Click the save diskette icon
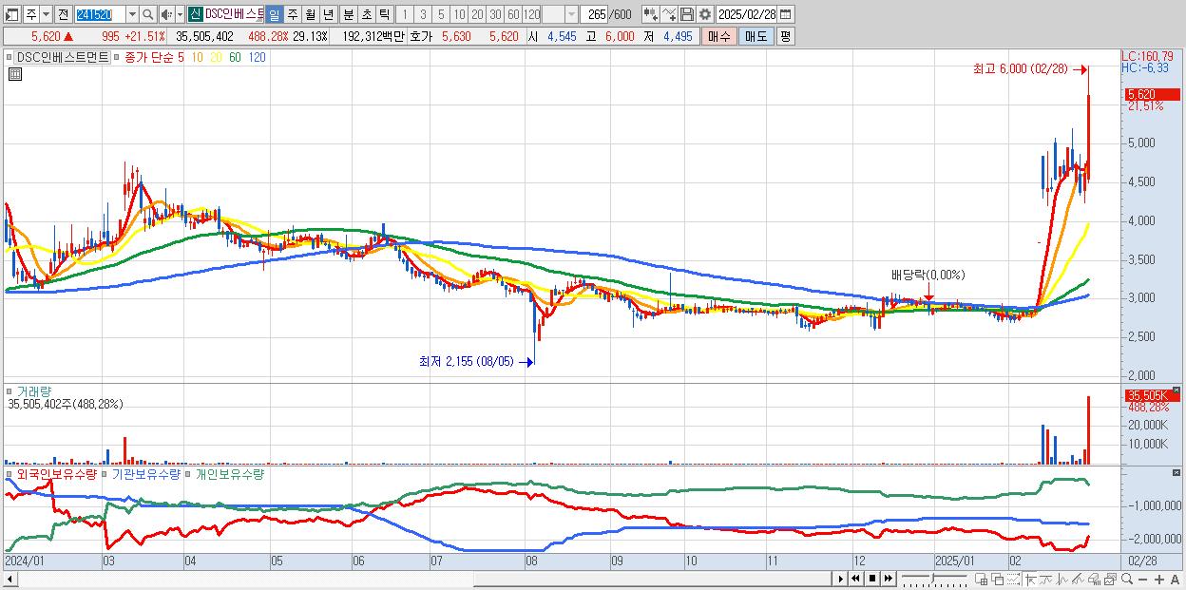Viewport: 1186px width, 590px height. [687, 14]
